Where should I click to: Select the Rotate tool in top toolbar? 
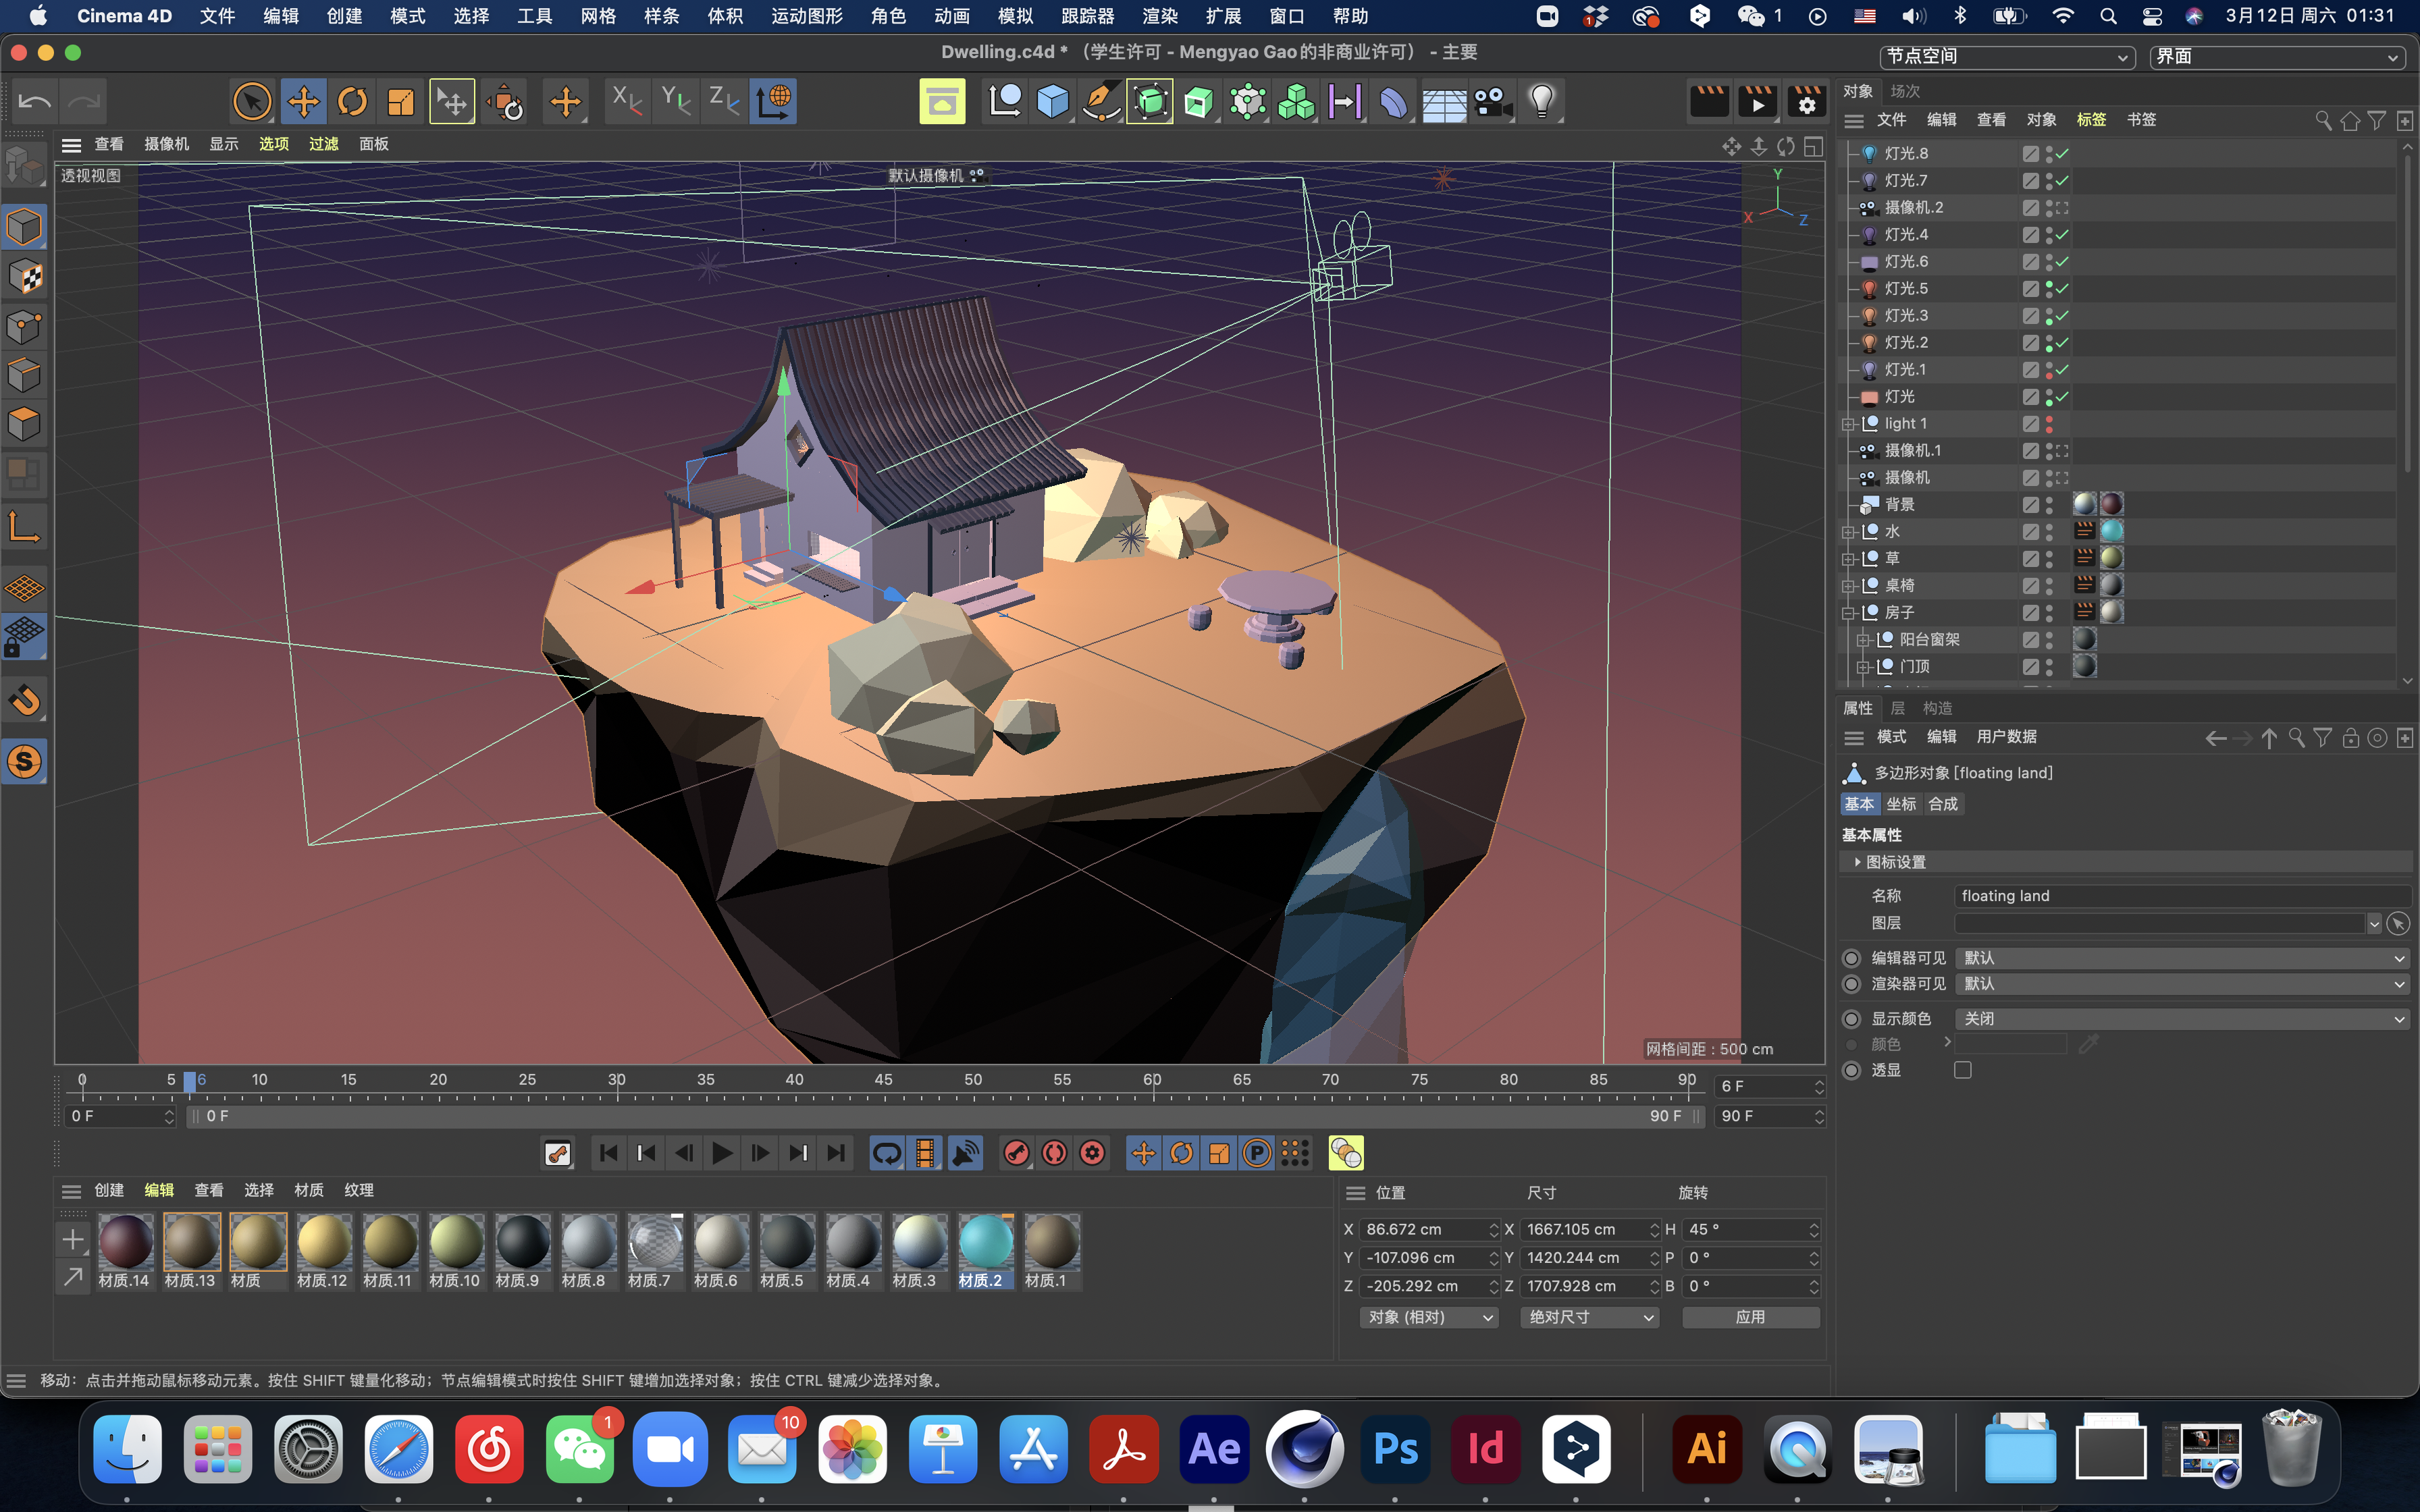[352, 101]
